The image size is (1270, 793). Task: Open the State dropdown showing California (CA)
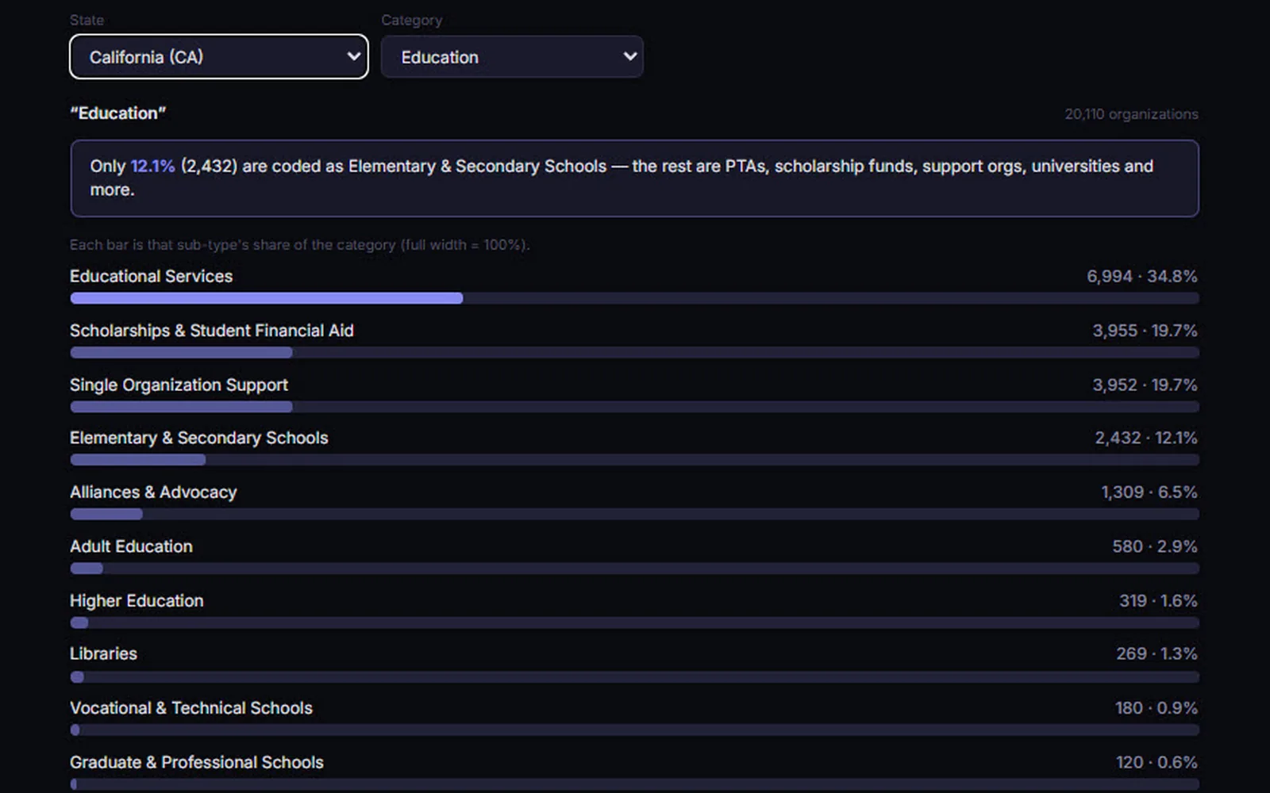pos(218,56)
